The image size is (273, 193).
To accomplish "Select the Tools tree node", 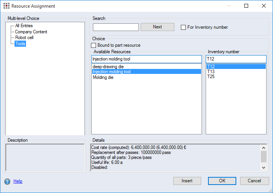I will tap(20, 44).
